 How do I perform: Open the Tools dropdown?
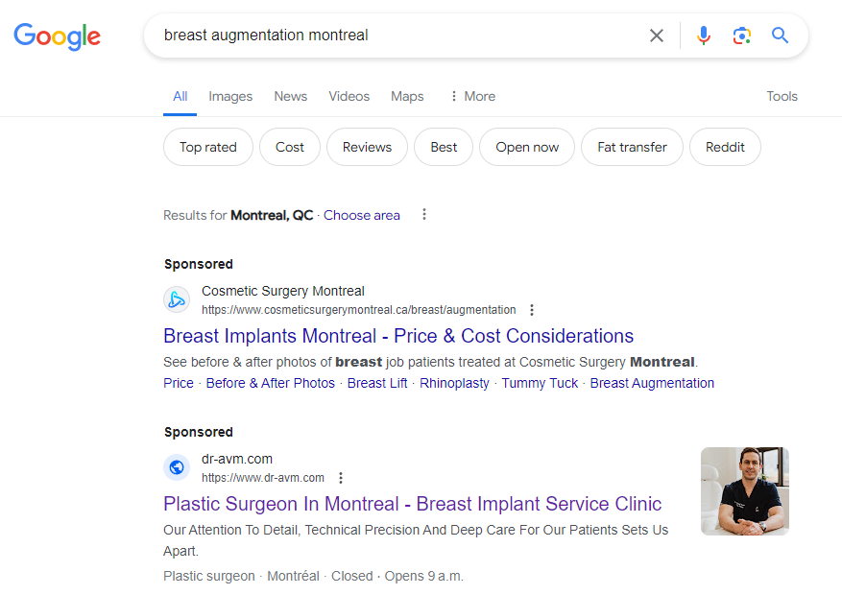coord(782,96)
